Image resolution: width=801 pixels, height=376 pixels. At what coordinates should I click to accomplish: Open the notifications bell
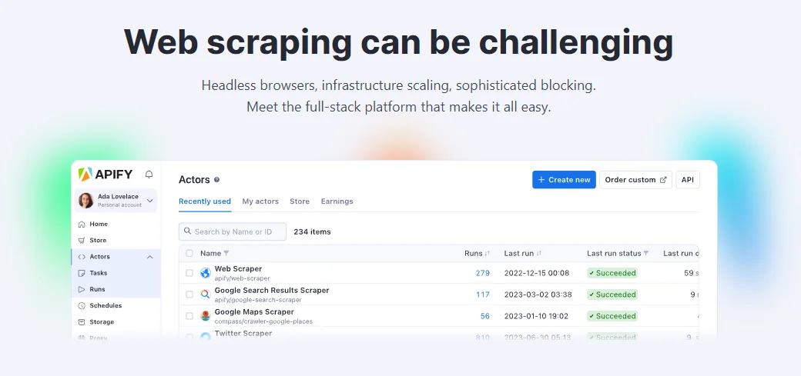[x=149, y=175]
